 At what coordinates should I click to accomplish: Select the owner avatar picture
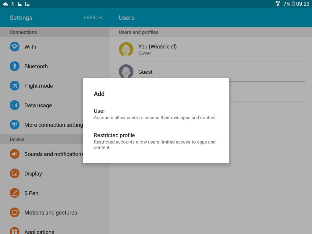pyautogui.click(x=126, y=49)
